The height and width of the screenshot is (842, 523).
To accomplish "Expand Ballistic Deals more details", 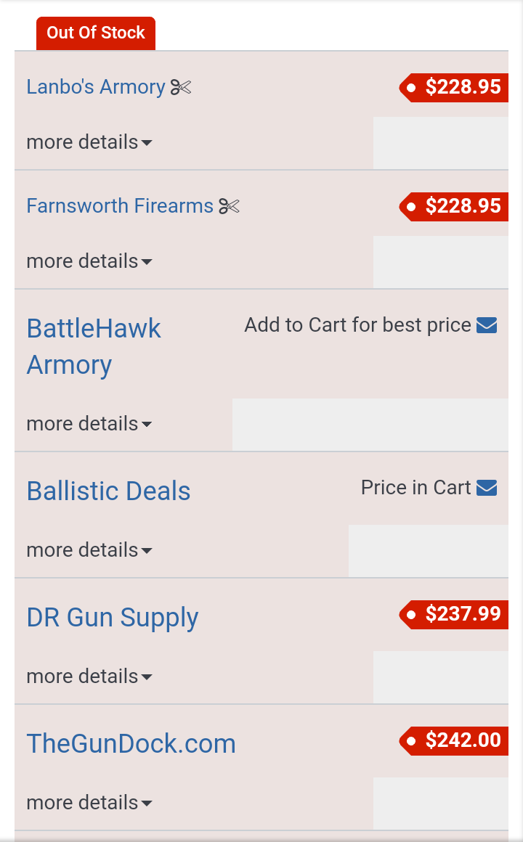I will [89, 550].
